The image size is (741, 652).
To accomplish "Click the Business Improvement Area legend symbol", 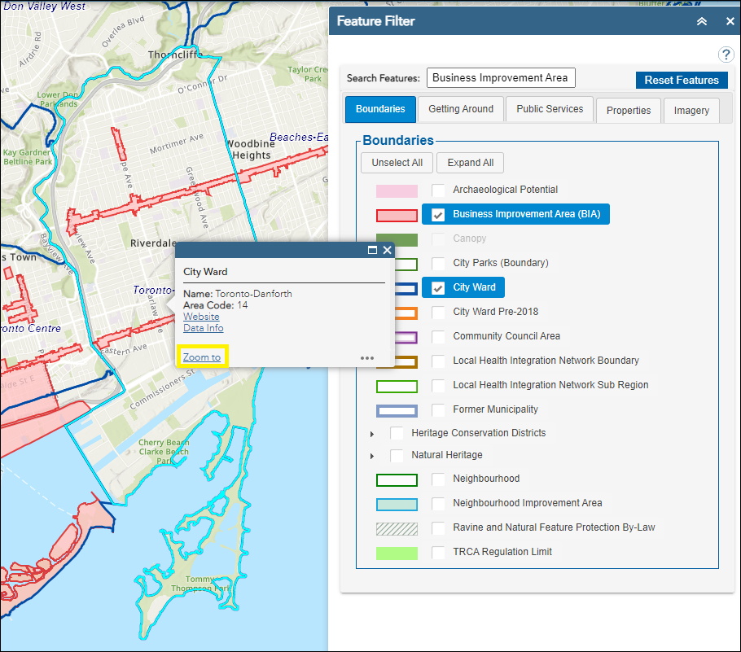I will [397, 216].
